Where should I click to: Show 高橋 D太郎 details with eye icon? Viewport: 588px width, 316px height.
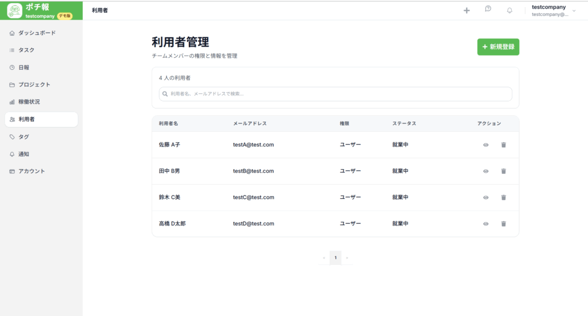[x=486, y=224]
